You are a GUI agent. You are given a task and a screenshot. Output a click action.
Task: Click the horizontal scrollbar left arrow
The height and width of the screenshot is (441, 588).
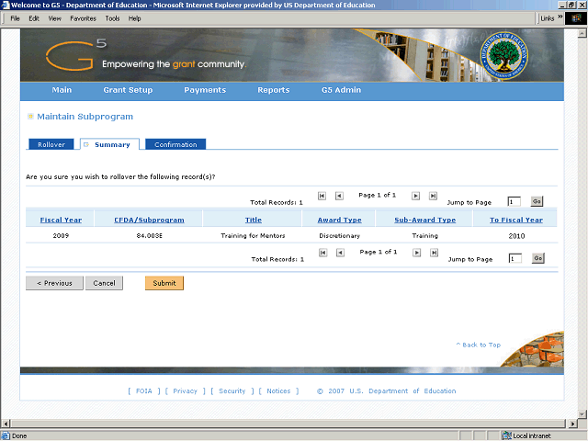pos(6,424)
